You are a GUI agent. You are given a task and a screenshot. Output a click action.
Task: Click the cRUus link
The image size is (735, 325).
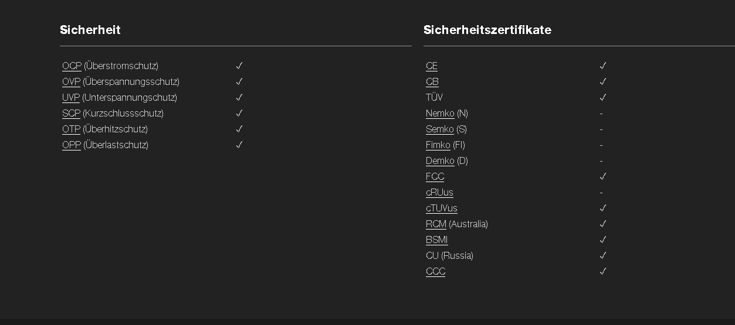tap(440, 193)
